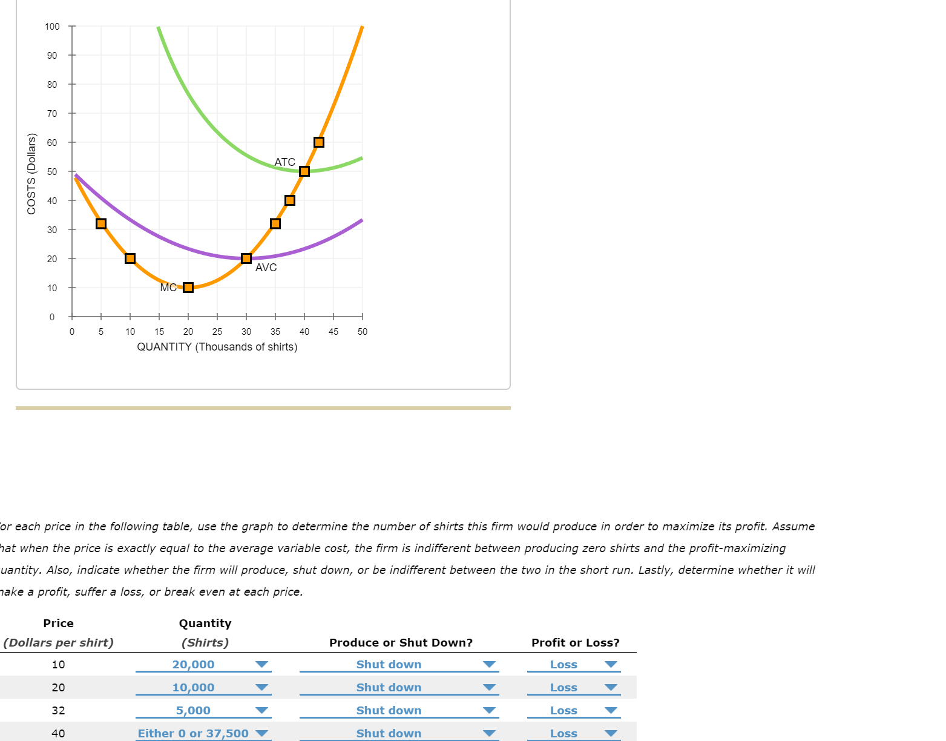The image size is (946, 741).
Task: Click MC point at quantity 35, cost 32
Action: pyautogui.click(x=275, y=223)
